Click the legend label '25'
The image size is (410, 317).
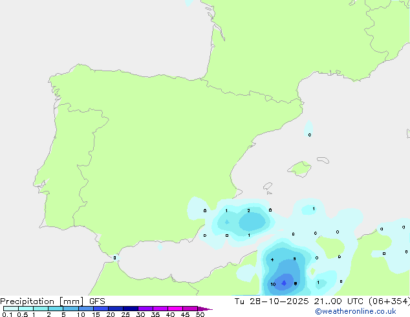pos(125,314)
